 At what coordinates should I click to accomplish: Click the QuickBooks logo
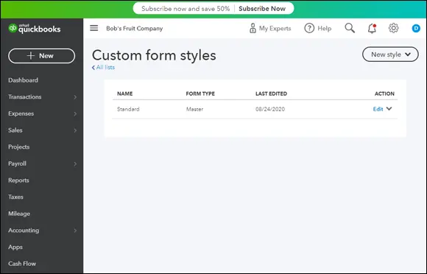click(x=35, y=28)
